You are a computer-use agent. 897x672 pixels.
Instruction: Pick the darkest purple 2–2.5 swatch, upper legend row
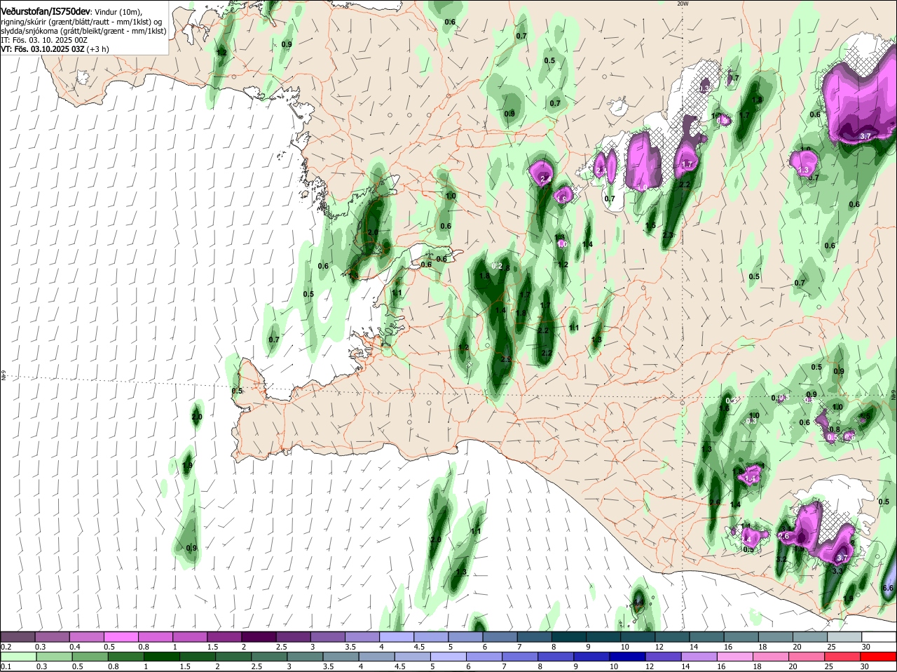tap(259, 638)
